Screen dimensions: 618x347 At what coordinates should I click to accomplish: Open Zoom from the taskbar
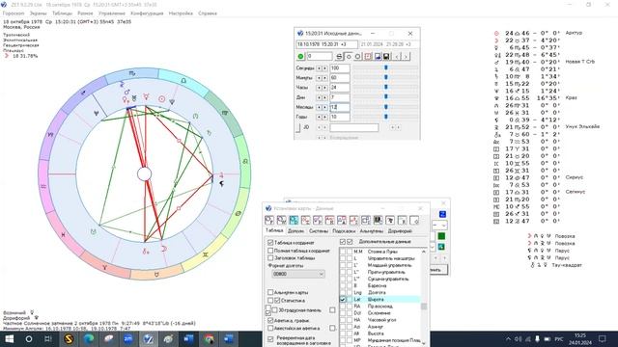[128, 338]
